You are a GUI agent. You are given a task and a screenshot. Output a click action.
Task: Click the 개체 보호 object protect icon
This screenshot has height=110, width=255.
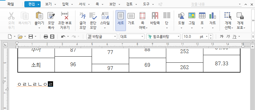[240, 16]
